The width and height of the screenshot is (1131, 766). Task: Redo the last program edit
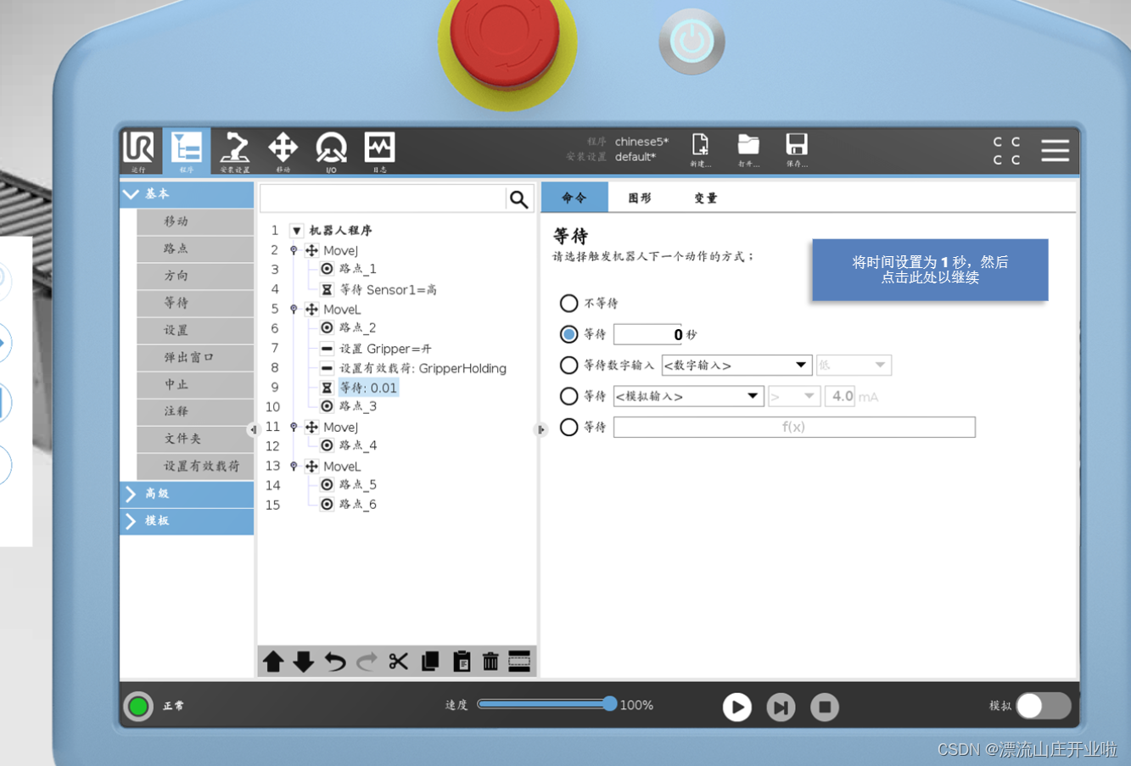pos(367,662)
